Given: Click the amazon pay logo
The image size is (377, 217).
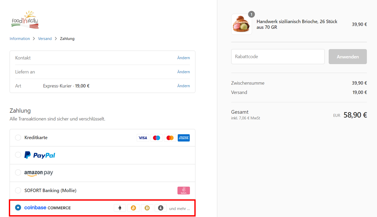Looking at the screenshot, I should (x=39, y=173).
